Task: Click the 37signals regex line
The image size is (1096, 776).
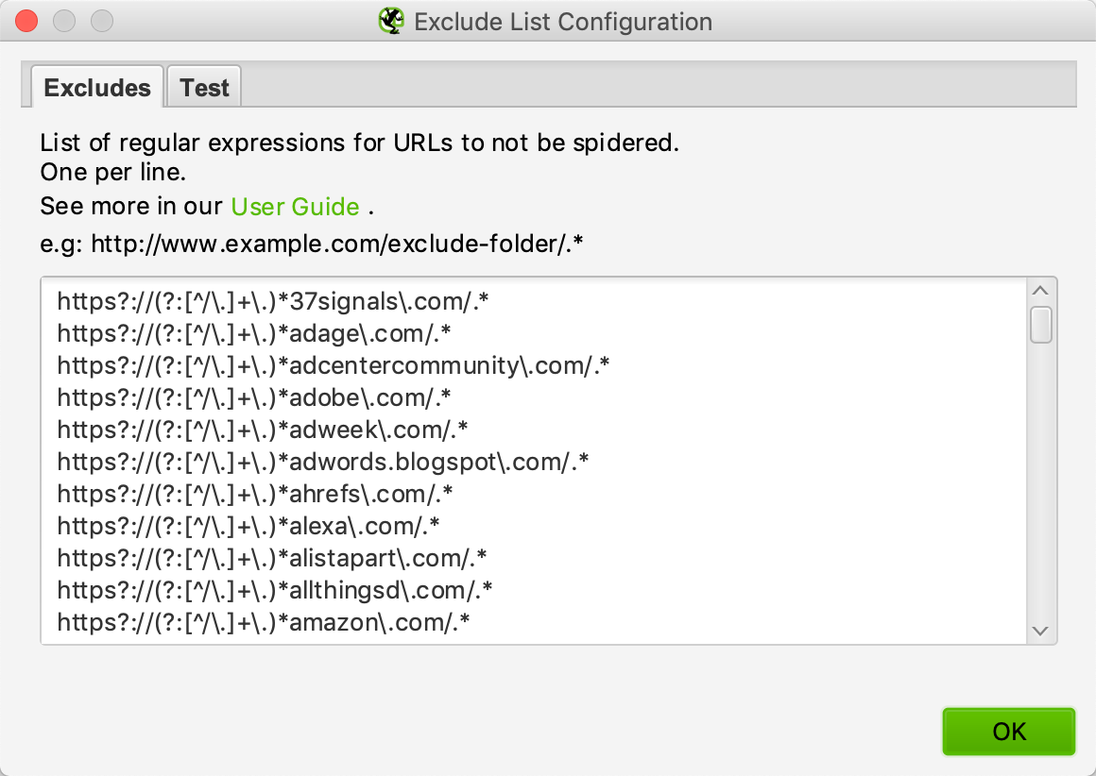Action: [x=273, y=302]
